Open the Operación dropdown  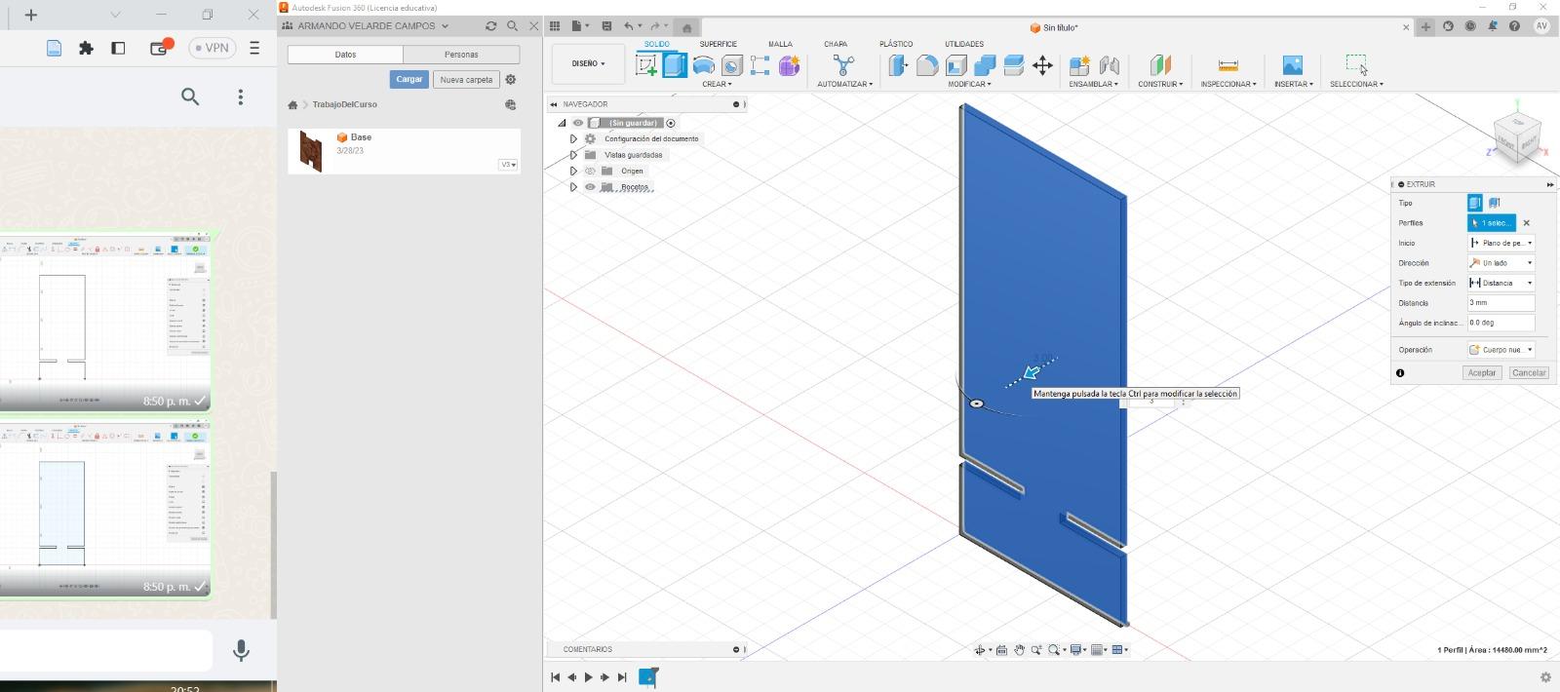coord(1501,349)
